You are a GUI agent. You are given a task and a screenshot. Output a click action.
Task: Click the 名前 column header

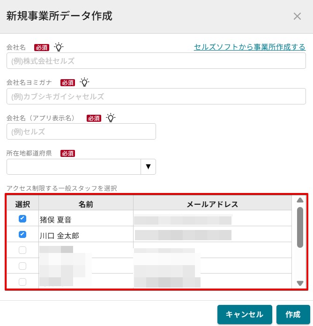86,204
